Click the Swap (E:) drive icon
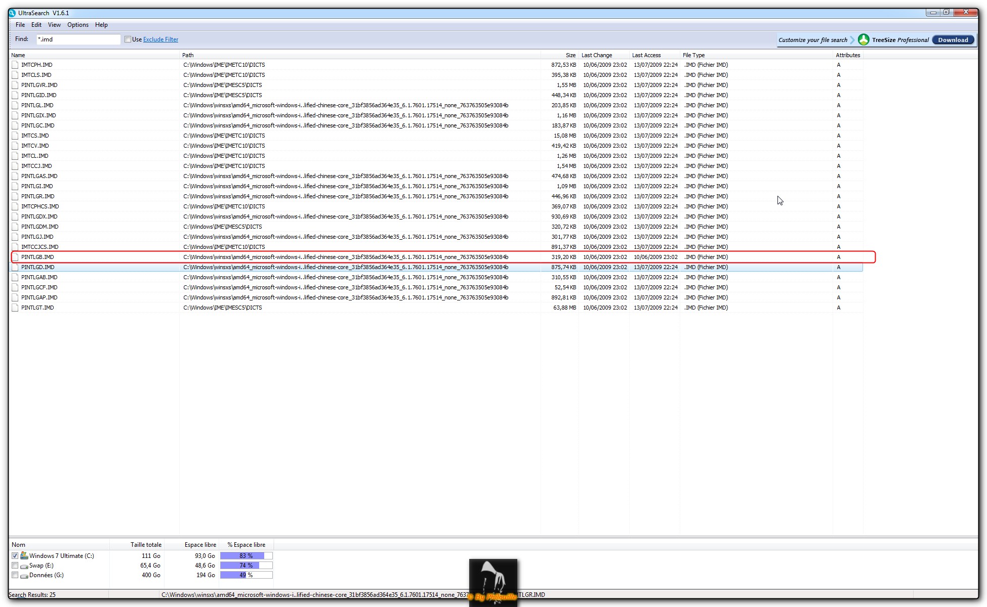Viewport: 987px width, 607px height. pos(24,566)
